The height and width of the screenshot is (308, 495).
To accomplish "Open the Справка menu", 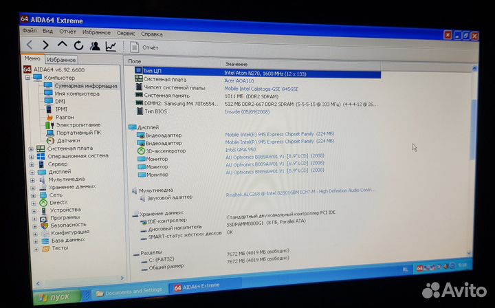I will pyautogui.click(x=151, y=34).
